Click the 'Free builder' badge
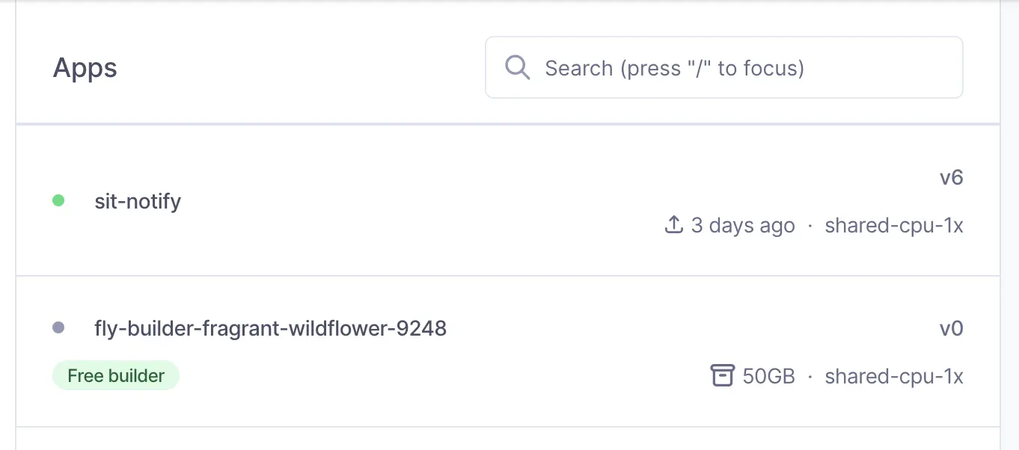Viewport: 1019px width, 450px height. click(x=116, y=375)
